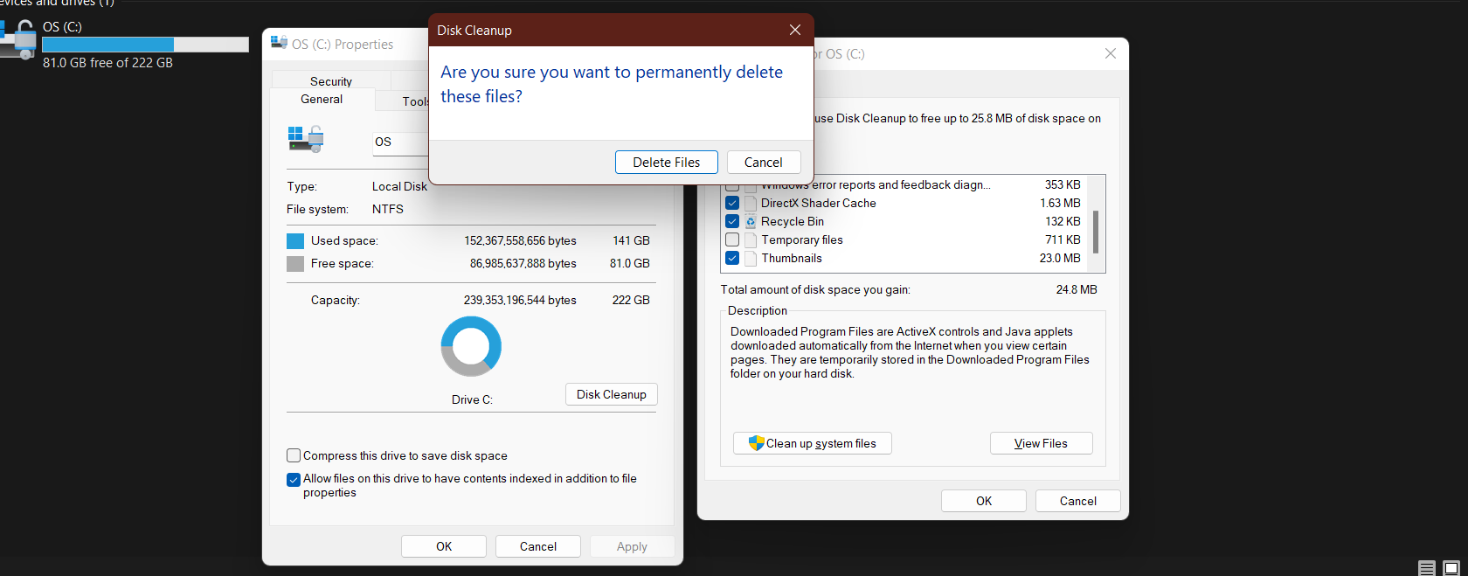Screen dimensions: 1468x576
Task: Click the gray Free space color swatch
Action: click(x=295, y=264)
